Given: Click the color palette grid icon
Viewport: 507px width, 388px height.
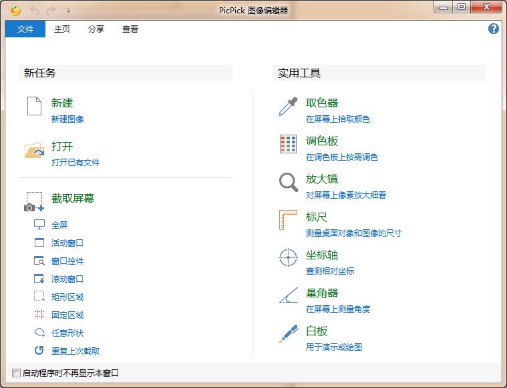Looking at the screenshot, I should click(288, 144).
